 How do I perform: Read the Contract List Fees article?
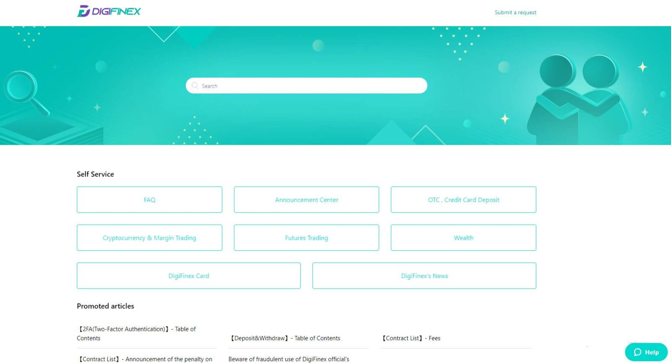click(x=411, y=338)
